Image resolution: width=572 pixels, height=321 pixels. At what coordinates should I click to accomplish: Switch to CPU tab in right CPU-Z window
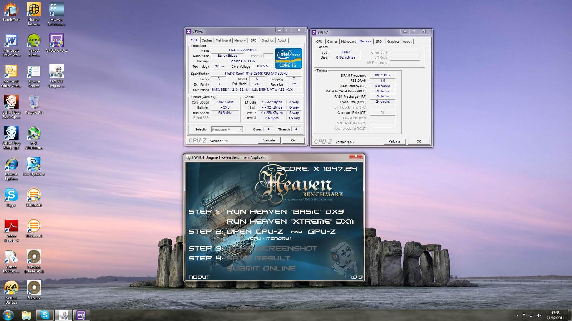coord(319,41)
